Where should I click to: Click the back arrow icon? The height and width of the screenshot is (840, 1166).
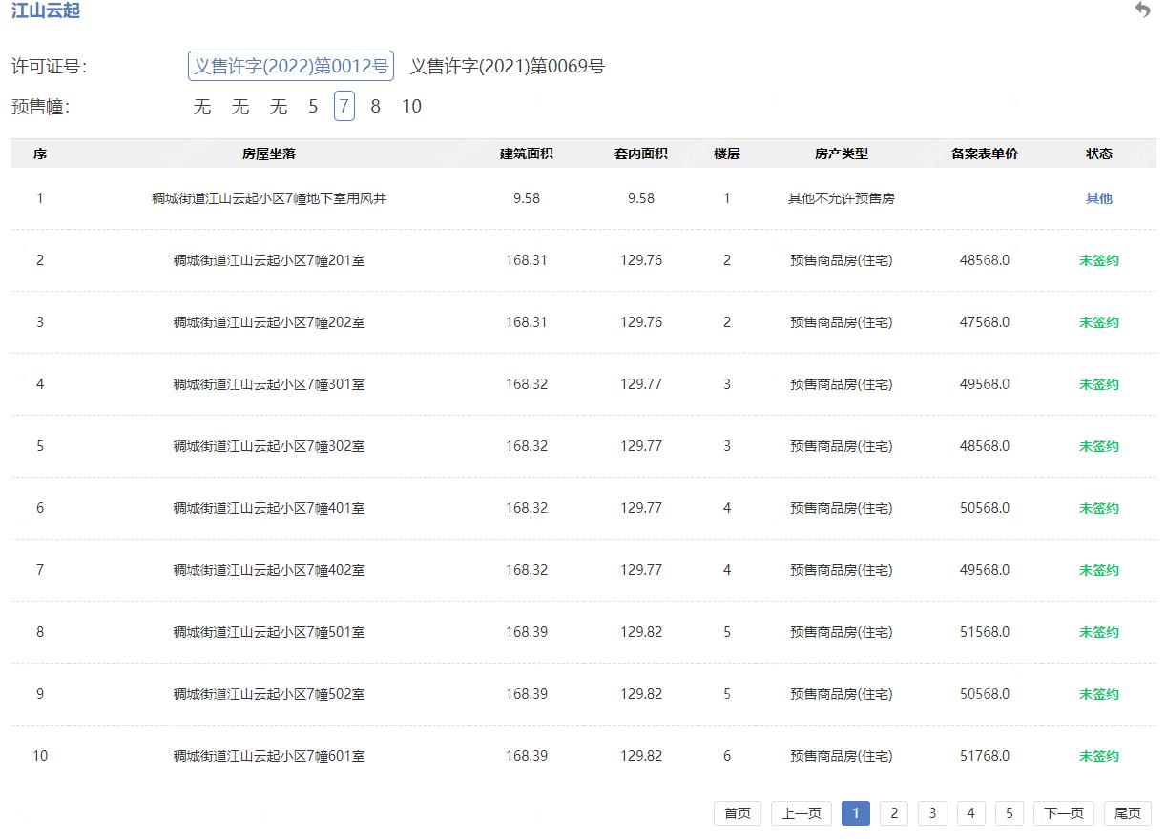pyautogui.click(x=1142, y=10)
